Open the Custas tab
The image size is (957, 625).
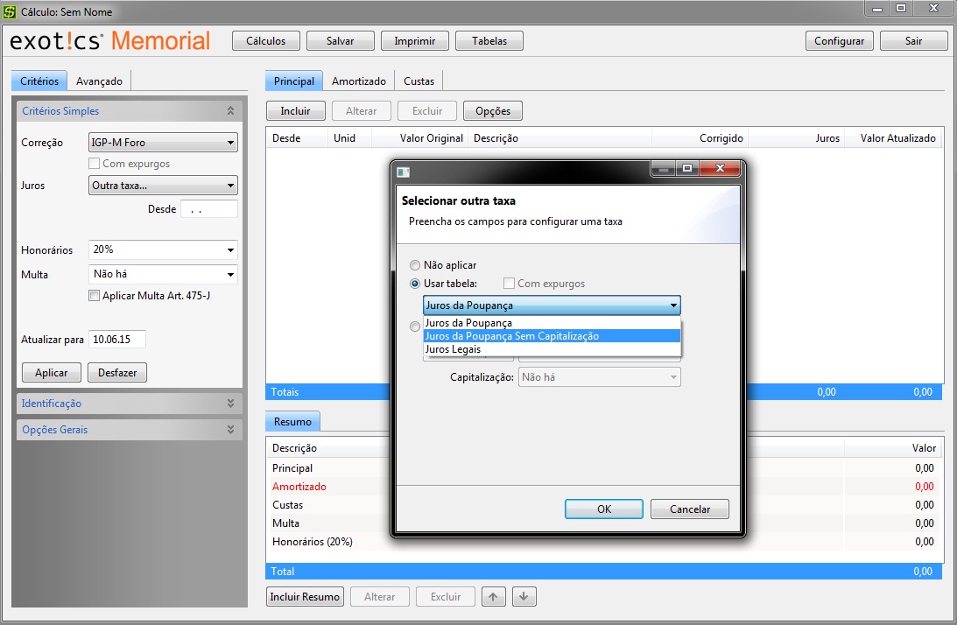(419, 81)
